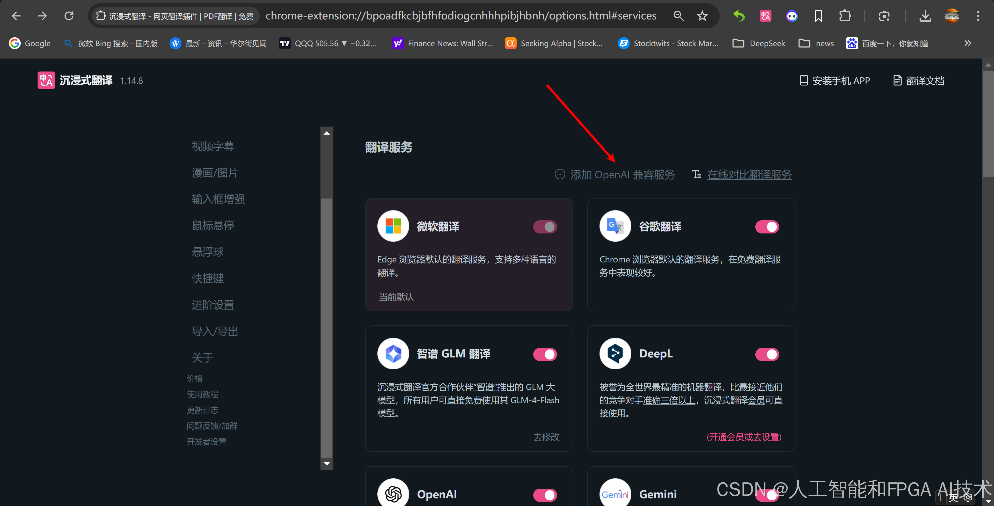Open the Chrome profile avatar menu
The height and width of the screenshot is (506, 994).
coord(952,16)
